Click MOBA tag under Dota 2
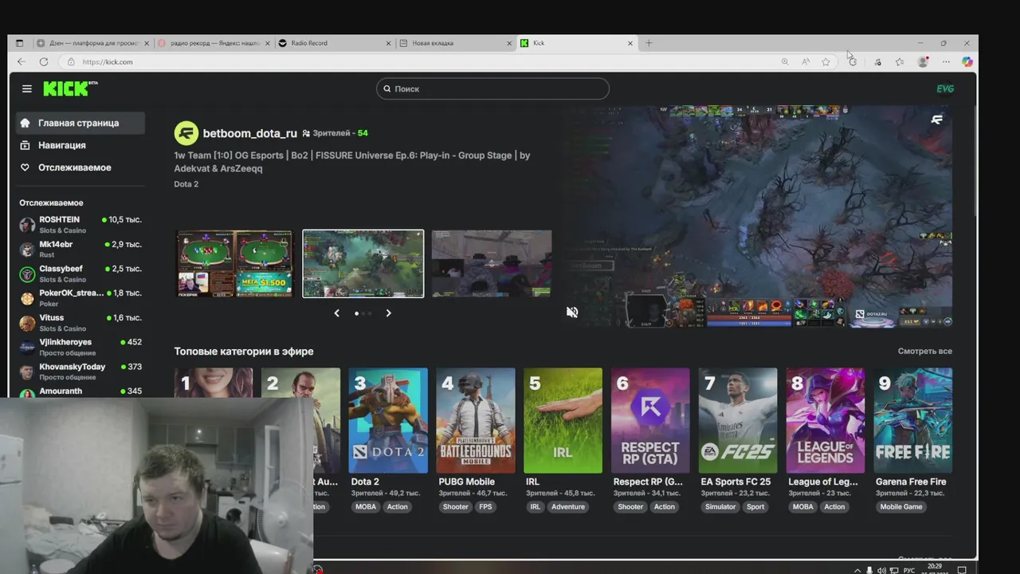Image resolution: width=1020 pixels, height=574 pixels. pos(366,507)
